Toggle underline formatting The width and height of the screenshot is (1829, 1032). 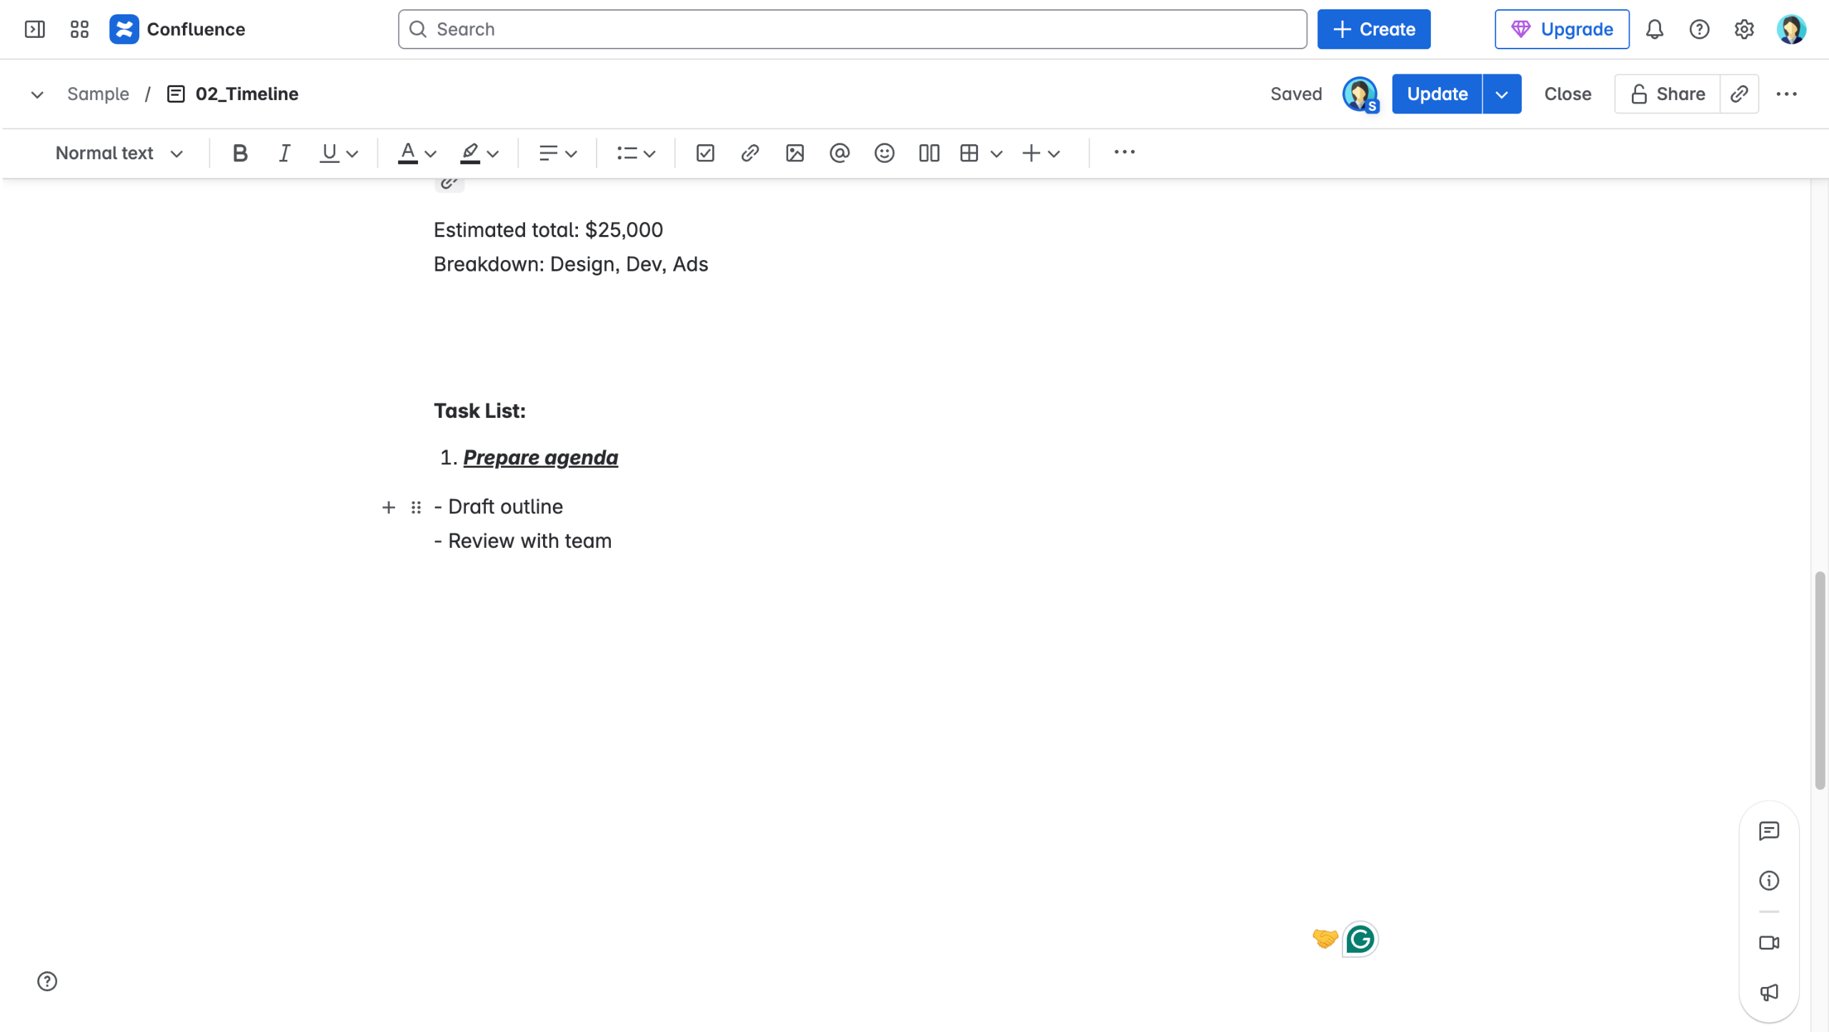click(329, 153)
